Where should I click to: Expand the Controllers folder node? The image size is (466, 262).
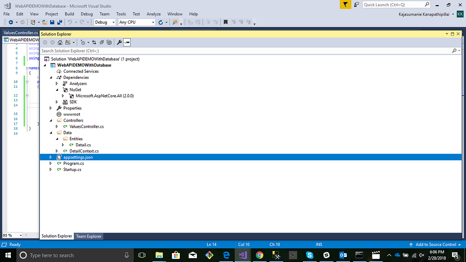(50, 120)
